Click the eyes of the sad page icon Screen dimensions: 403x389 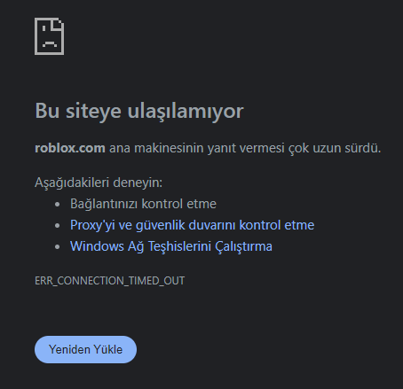pos(48,28)
